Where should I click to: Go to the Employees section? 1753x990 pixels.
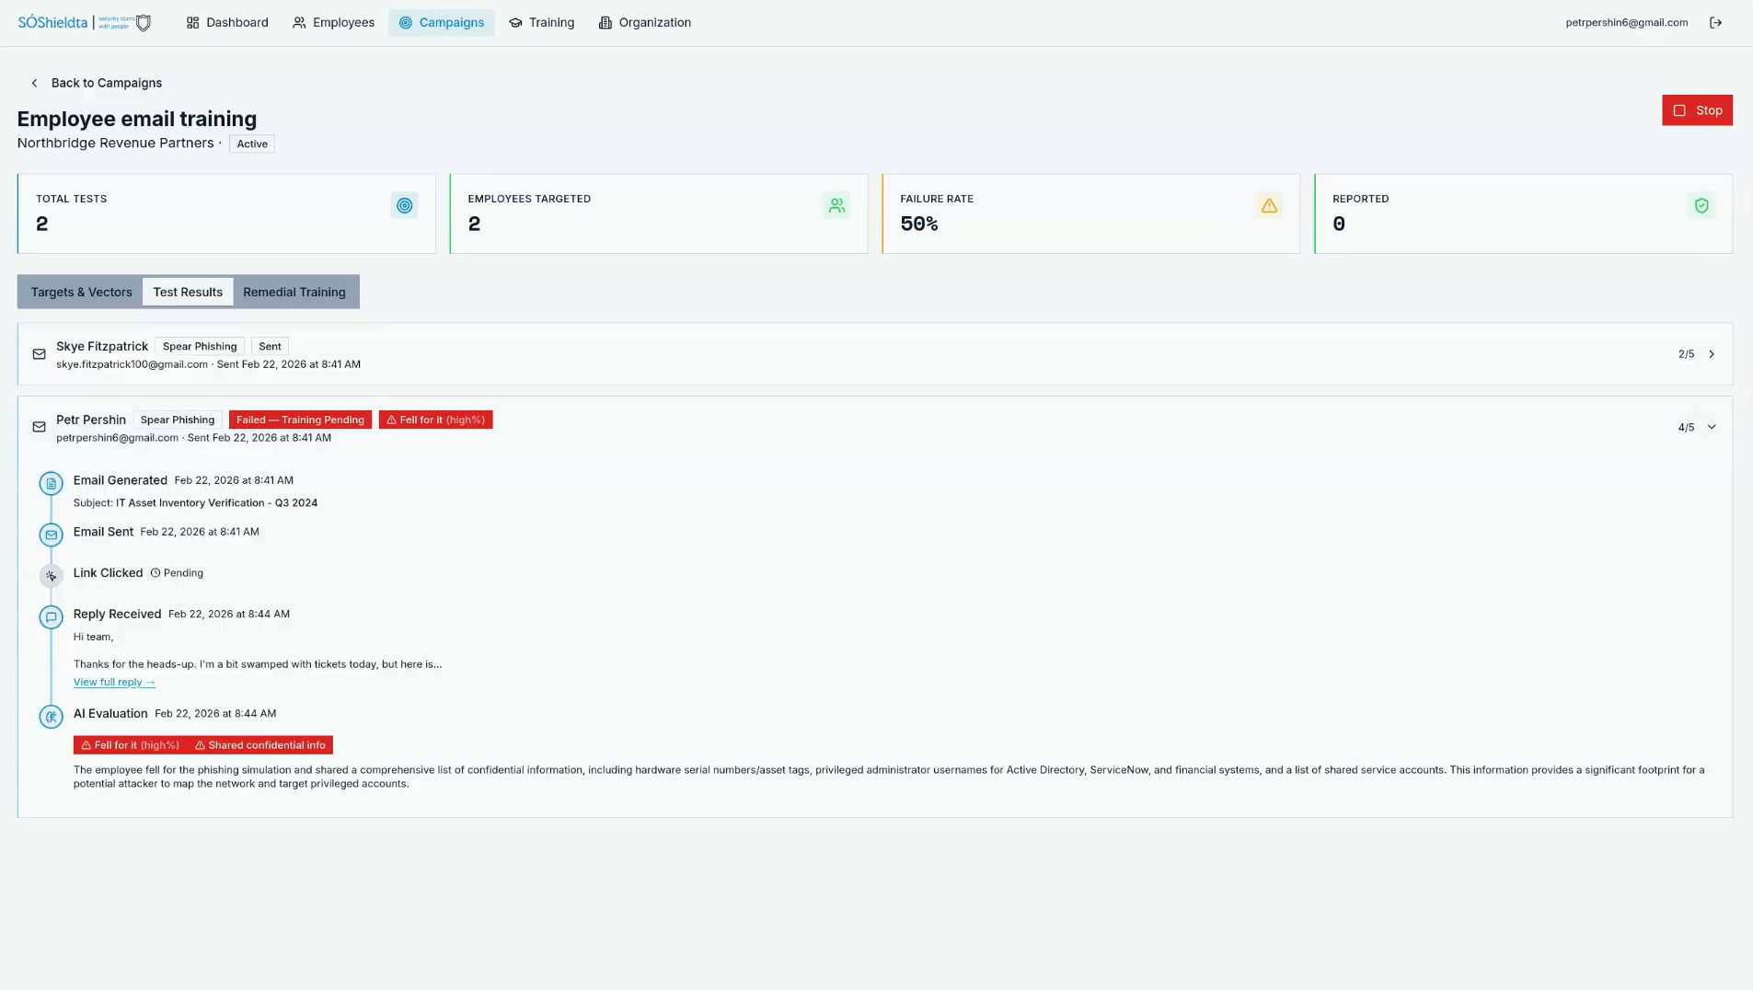(333, 23)
